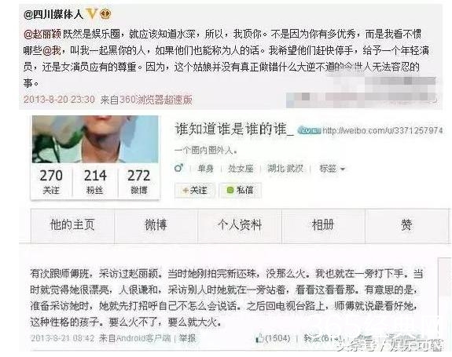Click the plus icon on the 关注 button
The width and height of the screenshot is (452, 357).
tap(186, 190)
